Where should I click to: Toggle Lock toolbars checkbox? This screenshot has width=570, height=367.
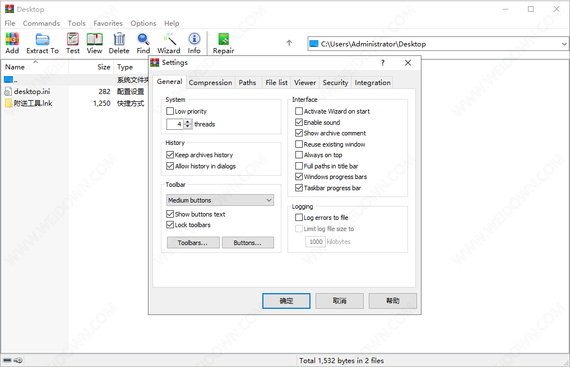tap(170, 225)
